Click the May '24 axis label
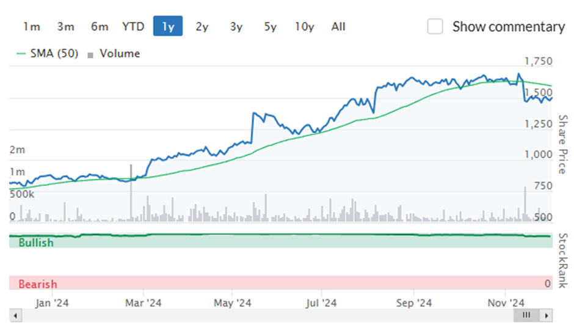The image size is (574, 325). tap(233, 303)
